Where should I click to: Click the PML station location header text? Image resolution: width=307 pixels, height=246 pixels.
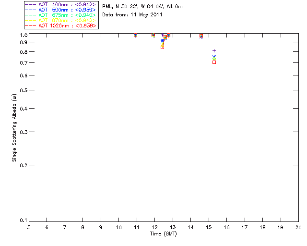pyautogui.click(x=142, y=6)
